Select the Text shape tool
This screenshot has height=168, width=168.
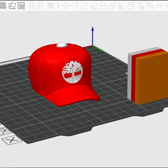click(141, 6)
